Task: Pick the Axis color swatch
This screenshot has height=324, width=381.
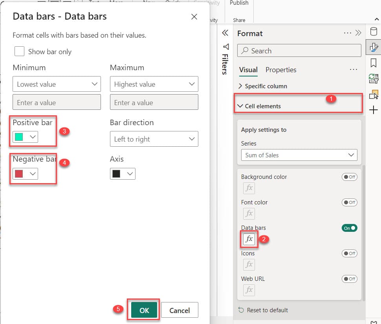Action: (123, 174)
